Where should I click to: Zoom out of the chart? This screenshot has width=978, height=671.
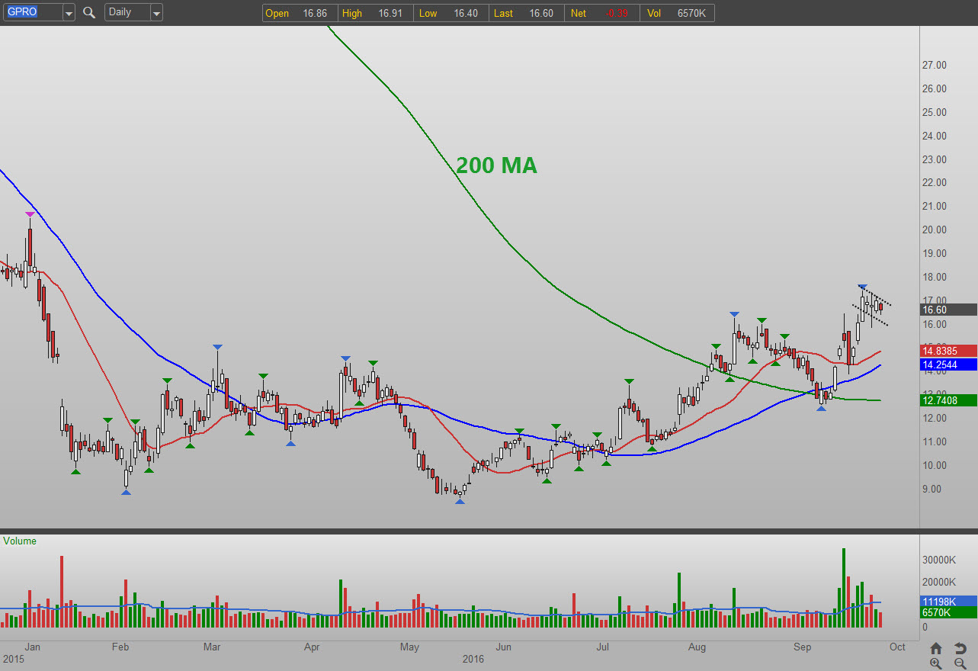[x=960, y=664]
